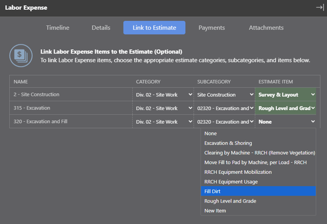Viewport: 327px width, 224px height.
Task: Pick Clearing by Machine - RRCH option
Action: [258, 153]
